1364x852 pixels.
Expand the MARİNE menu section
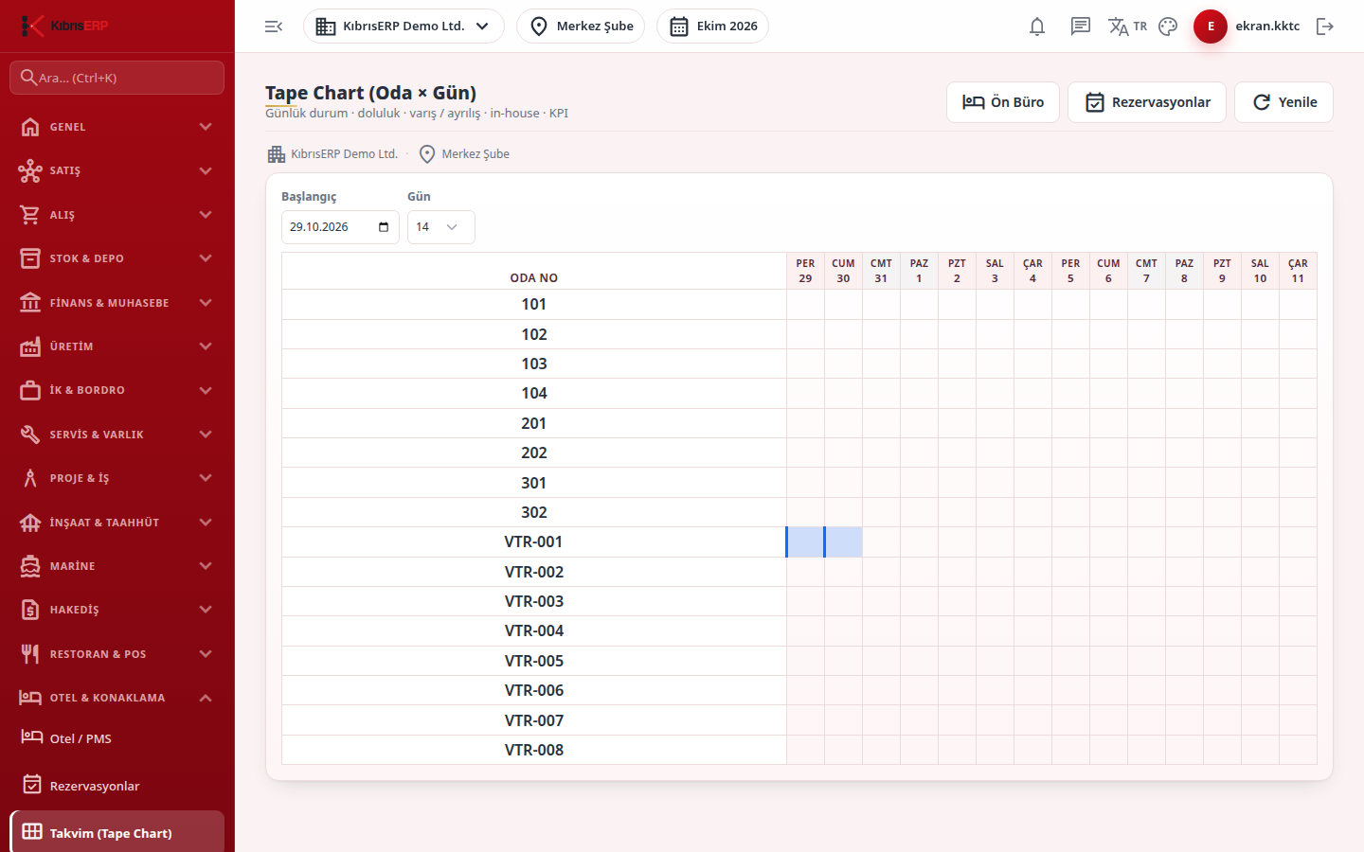(117, 566)
